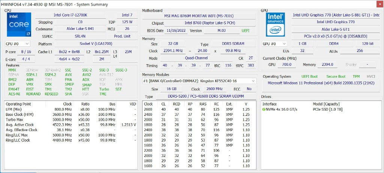Expand the memory module Kingston KF552C40-16 dropdown
This screenshot has width=384, height=173.
coord(253,81)
